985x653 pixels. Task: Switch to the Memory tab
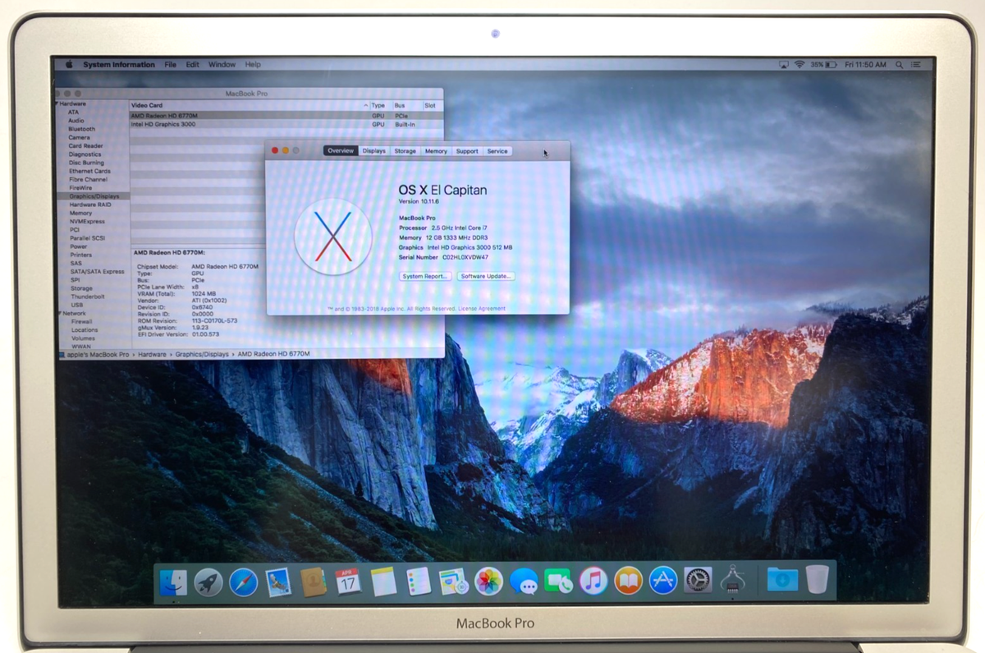coord(436,151)
